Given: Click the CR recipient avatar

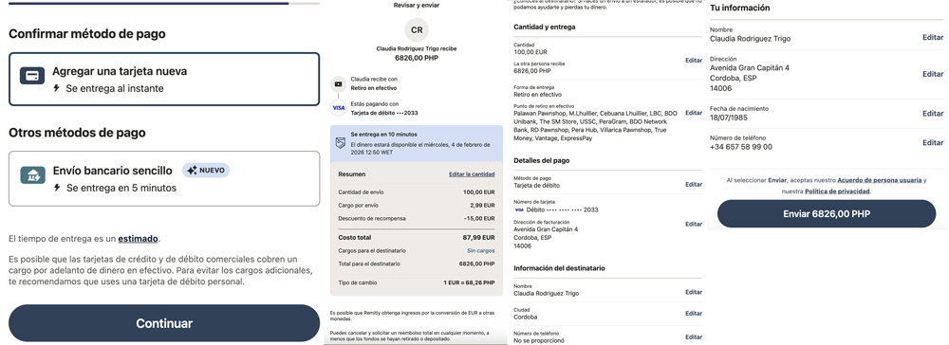Looking at the screenshot, I should tap(417, 30).
